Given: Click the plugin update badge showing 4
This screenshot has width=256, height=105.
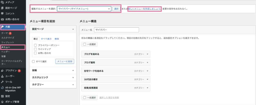Looking at the screenshot, I should [x=19, y=71].
